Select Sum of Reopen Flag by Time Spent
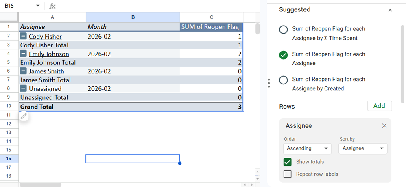This screenshot has height=187, width=406. point(284,30)
